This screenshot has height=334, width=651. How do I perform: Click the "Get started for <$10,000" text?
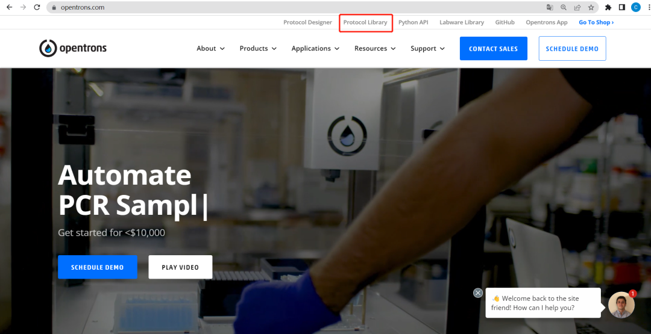pos(112,233)
